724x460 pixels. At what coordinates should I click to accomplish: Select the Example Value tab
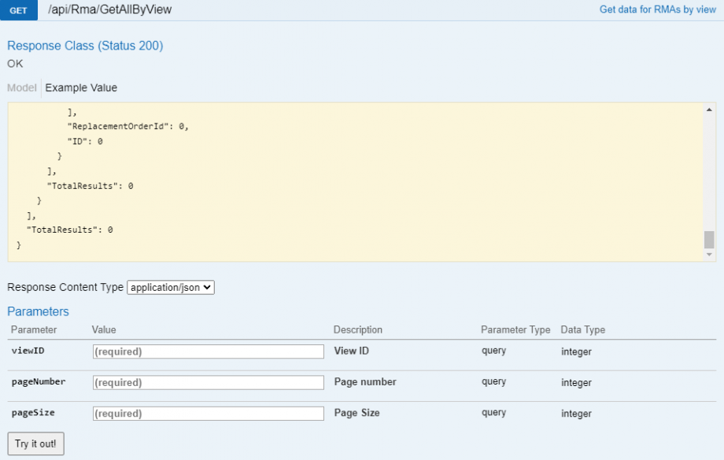pos(81,87)
